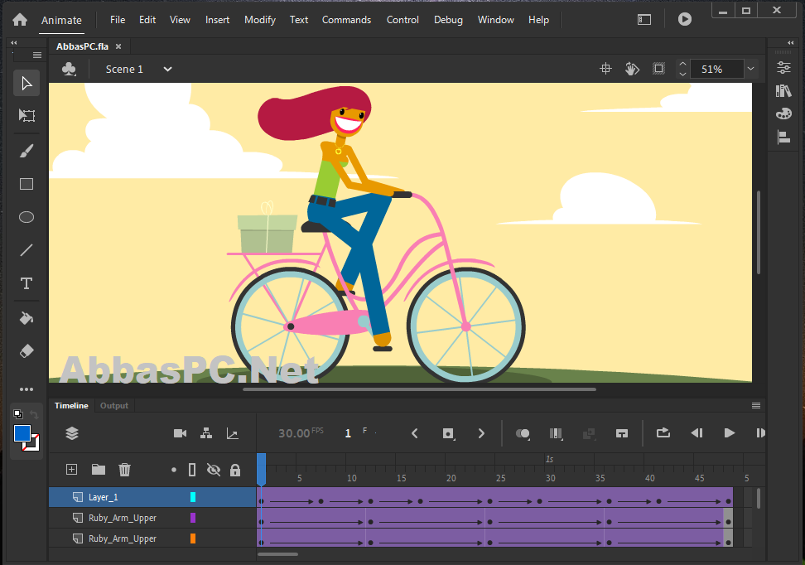
Task: Expand the Scene 1 dropdown
Action: click(167, 69)
